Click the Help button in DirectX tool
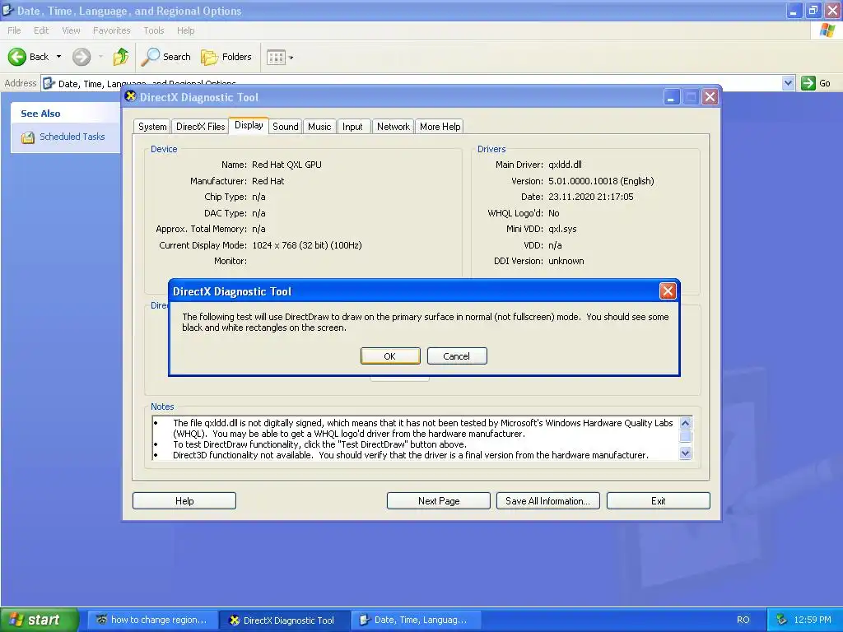 click(184, 501)
